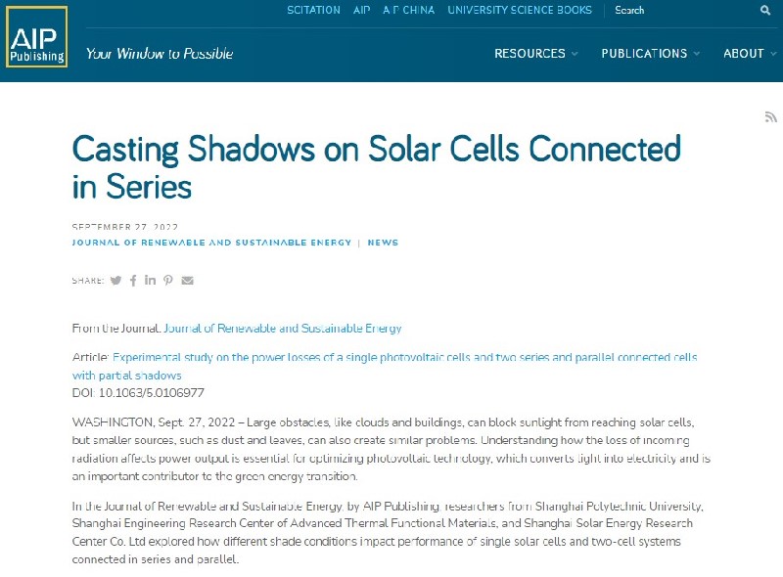Open the Journal of Renewable and Sustainable Energy category tag
This screenshot has width=783, height=577.
pos(211,243)
